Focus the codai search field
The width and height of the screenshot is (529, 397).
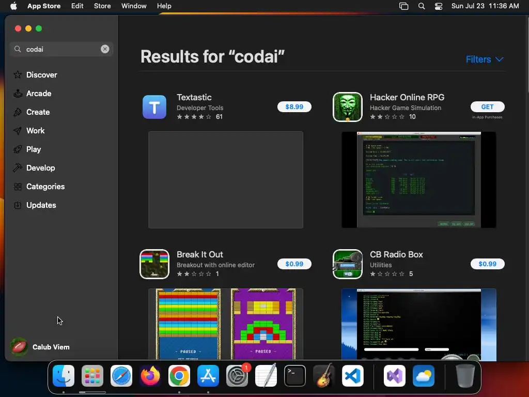pyautogui.click(x=61, y=49)
